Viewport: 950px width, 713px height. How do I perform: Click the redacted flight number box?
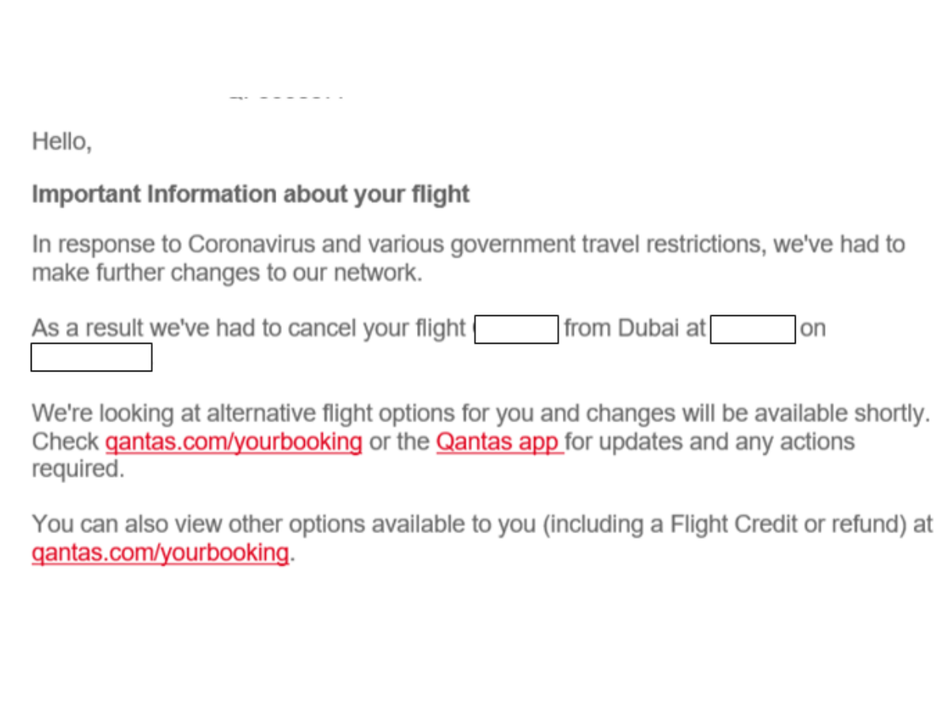[x=517, y=329]
